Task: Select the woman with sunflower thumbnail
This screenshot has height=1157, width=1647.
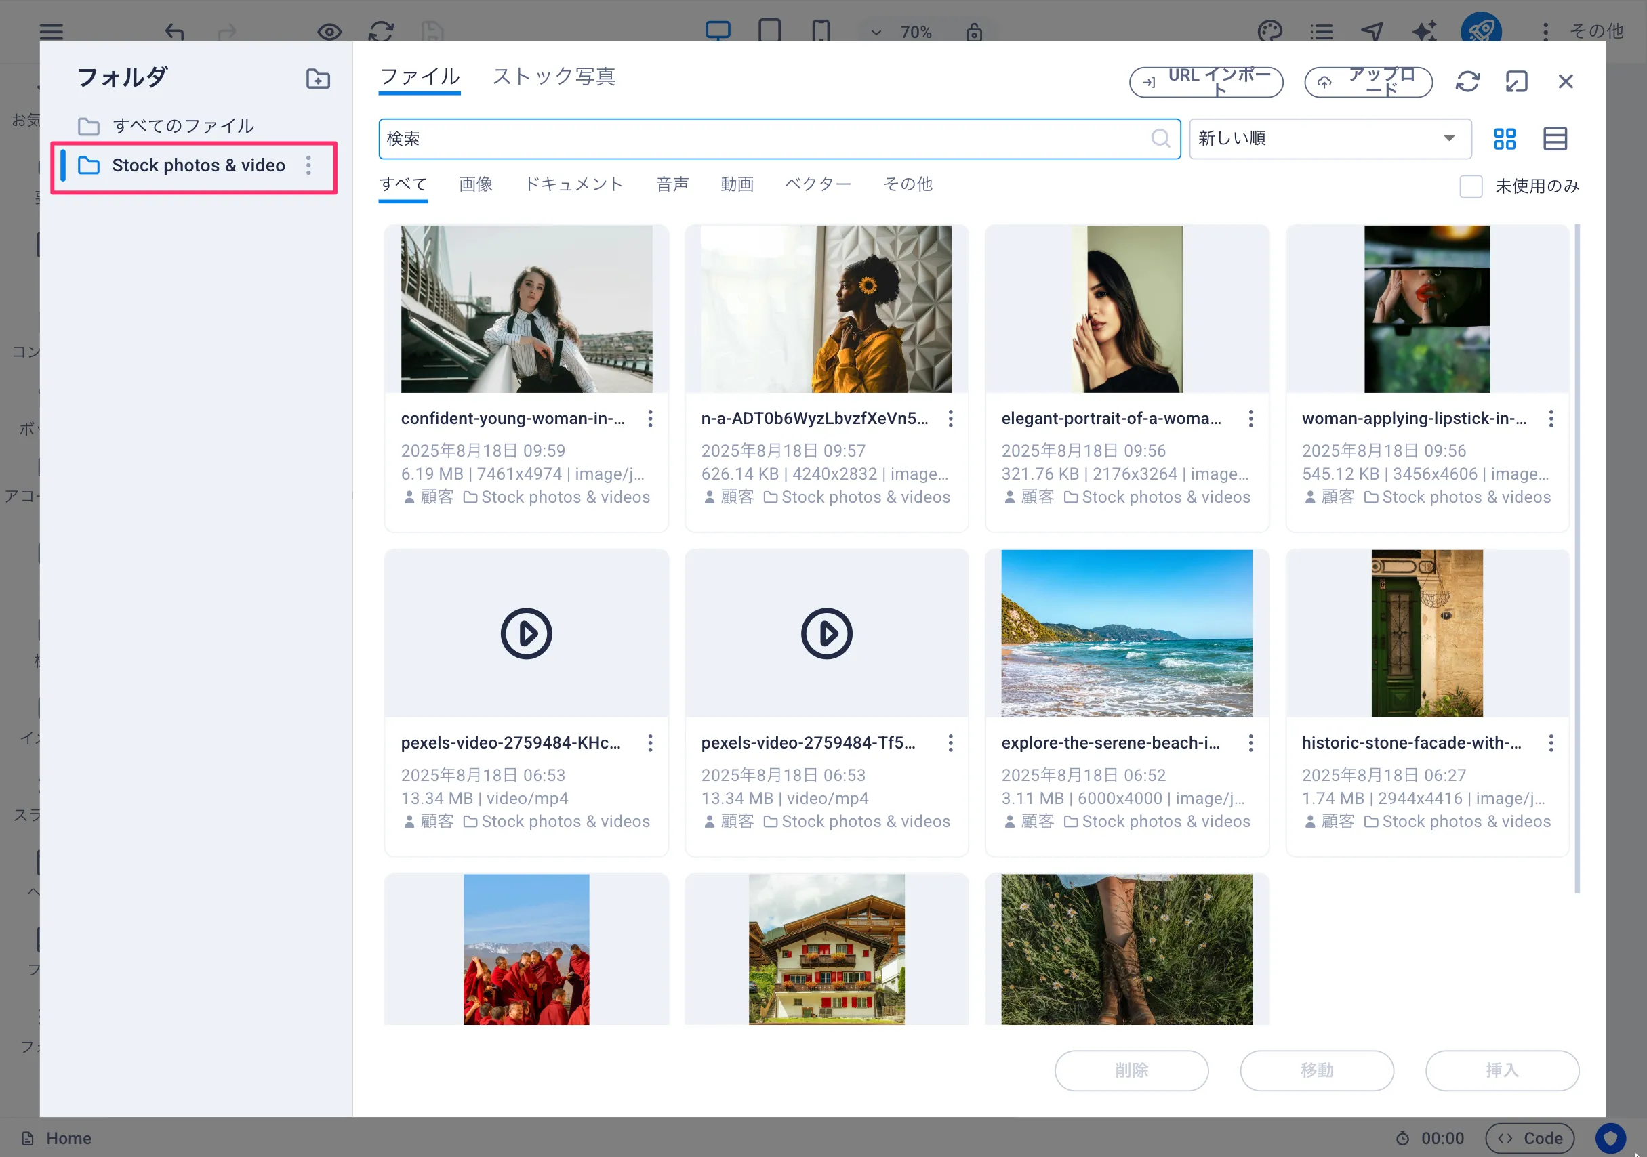Action: click(x=826, y=309)
